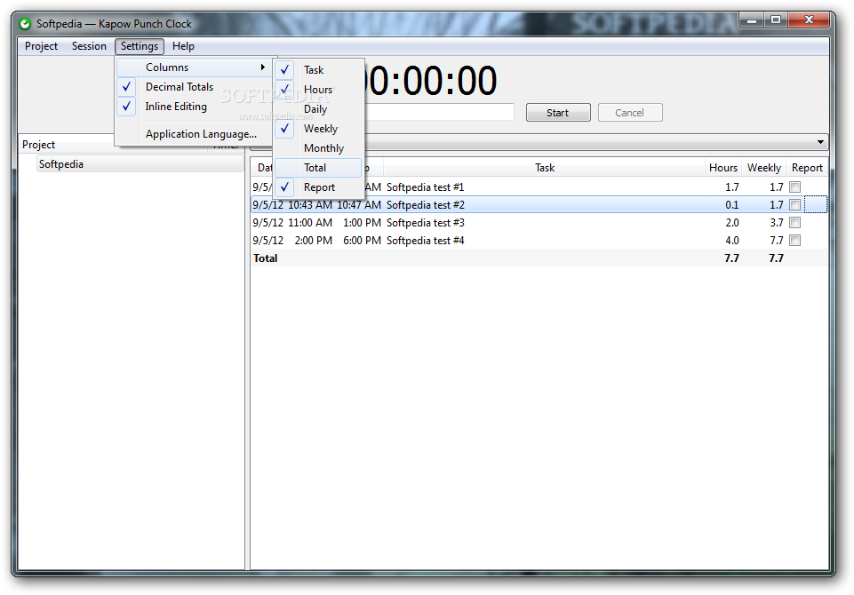Check Report box for Softpedia test #4
The height and width of the screenshot is (595, 854).
795,241
